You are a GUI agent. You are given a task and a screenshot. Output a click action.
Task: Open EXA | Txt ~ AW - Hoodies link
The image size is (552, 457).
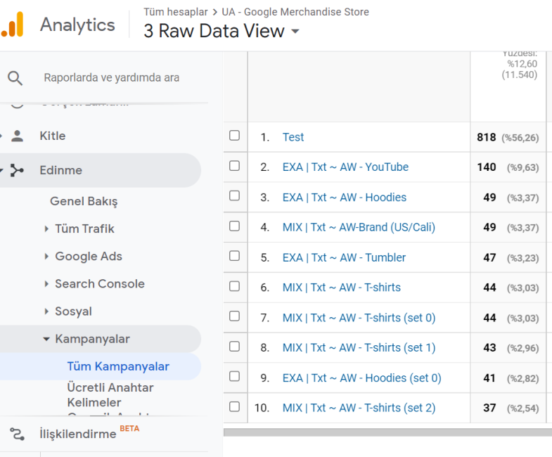(x=345, y=198)
